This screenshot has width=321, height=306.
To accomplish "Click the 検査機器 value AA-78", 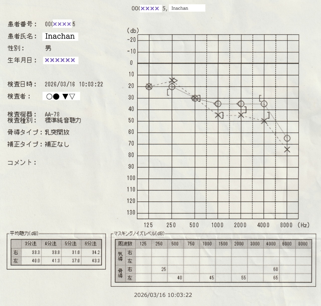I will [x=52, y=114].
